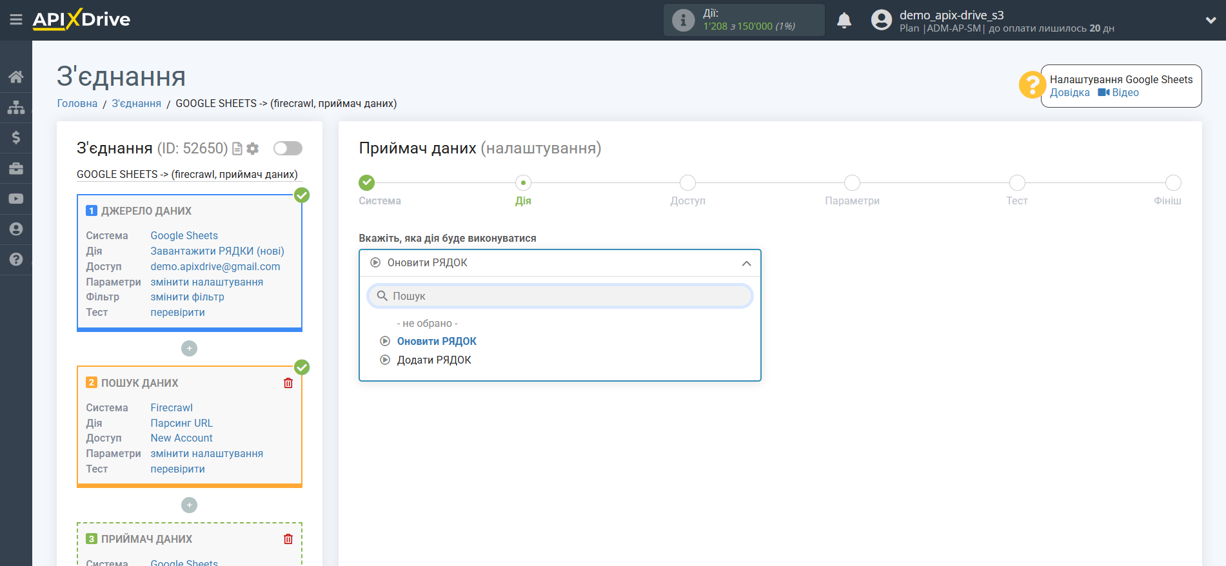Click source змінити налаштування link

point(206,282)
